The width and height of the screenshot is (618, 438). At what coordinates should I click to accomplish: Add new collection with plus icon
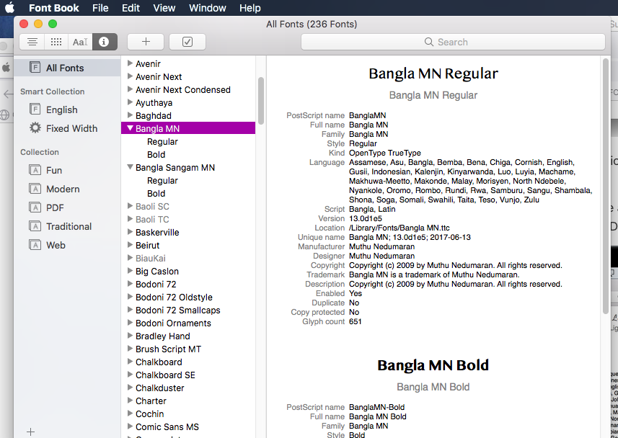point(30,432)
